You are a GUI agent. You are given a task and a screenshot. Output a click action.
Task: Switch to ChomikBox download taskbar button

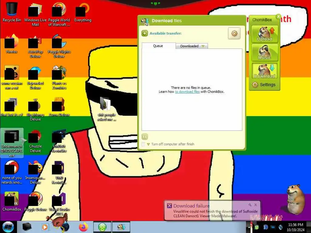(121, 227)
